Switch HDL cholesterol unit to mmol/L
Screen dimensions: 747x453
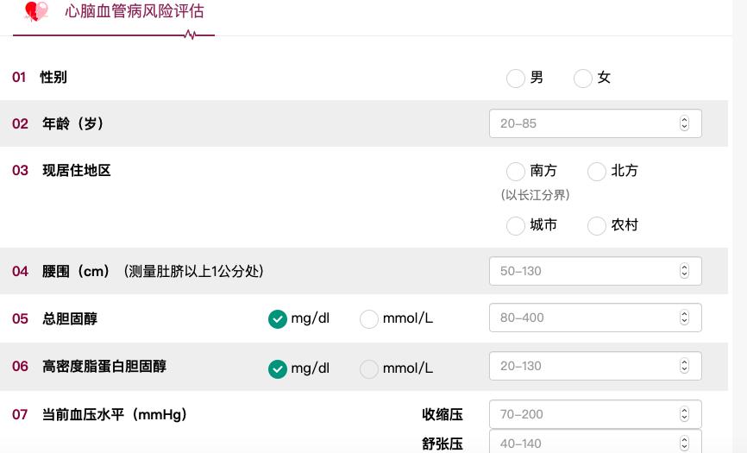pyautogui.click(x=369, y=369)
